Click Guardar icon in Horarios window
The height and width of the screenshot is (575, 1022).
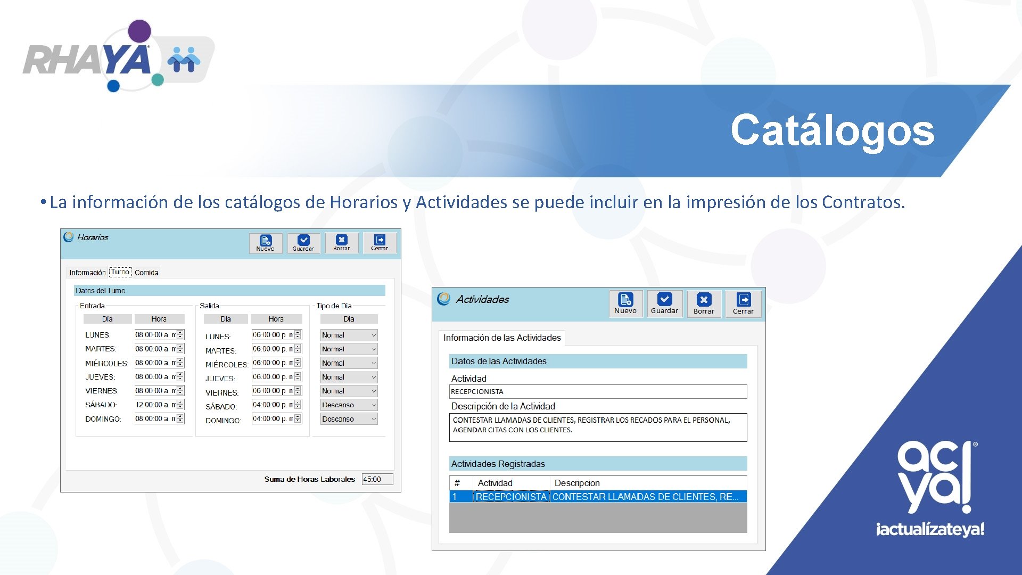click(303, 243)
